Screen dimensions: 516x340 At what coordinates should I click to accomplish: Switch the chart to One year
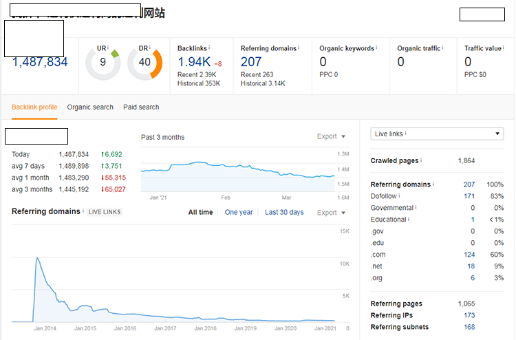click(239, 212)
